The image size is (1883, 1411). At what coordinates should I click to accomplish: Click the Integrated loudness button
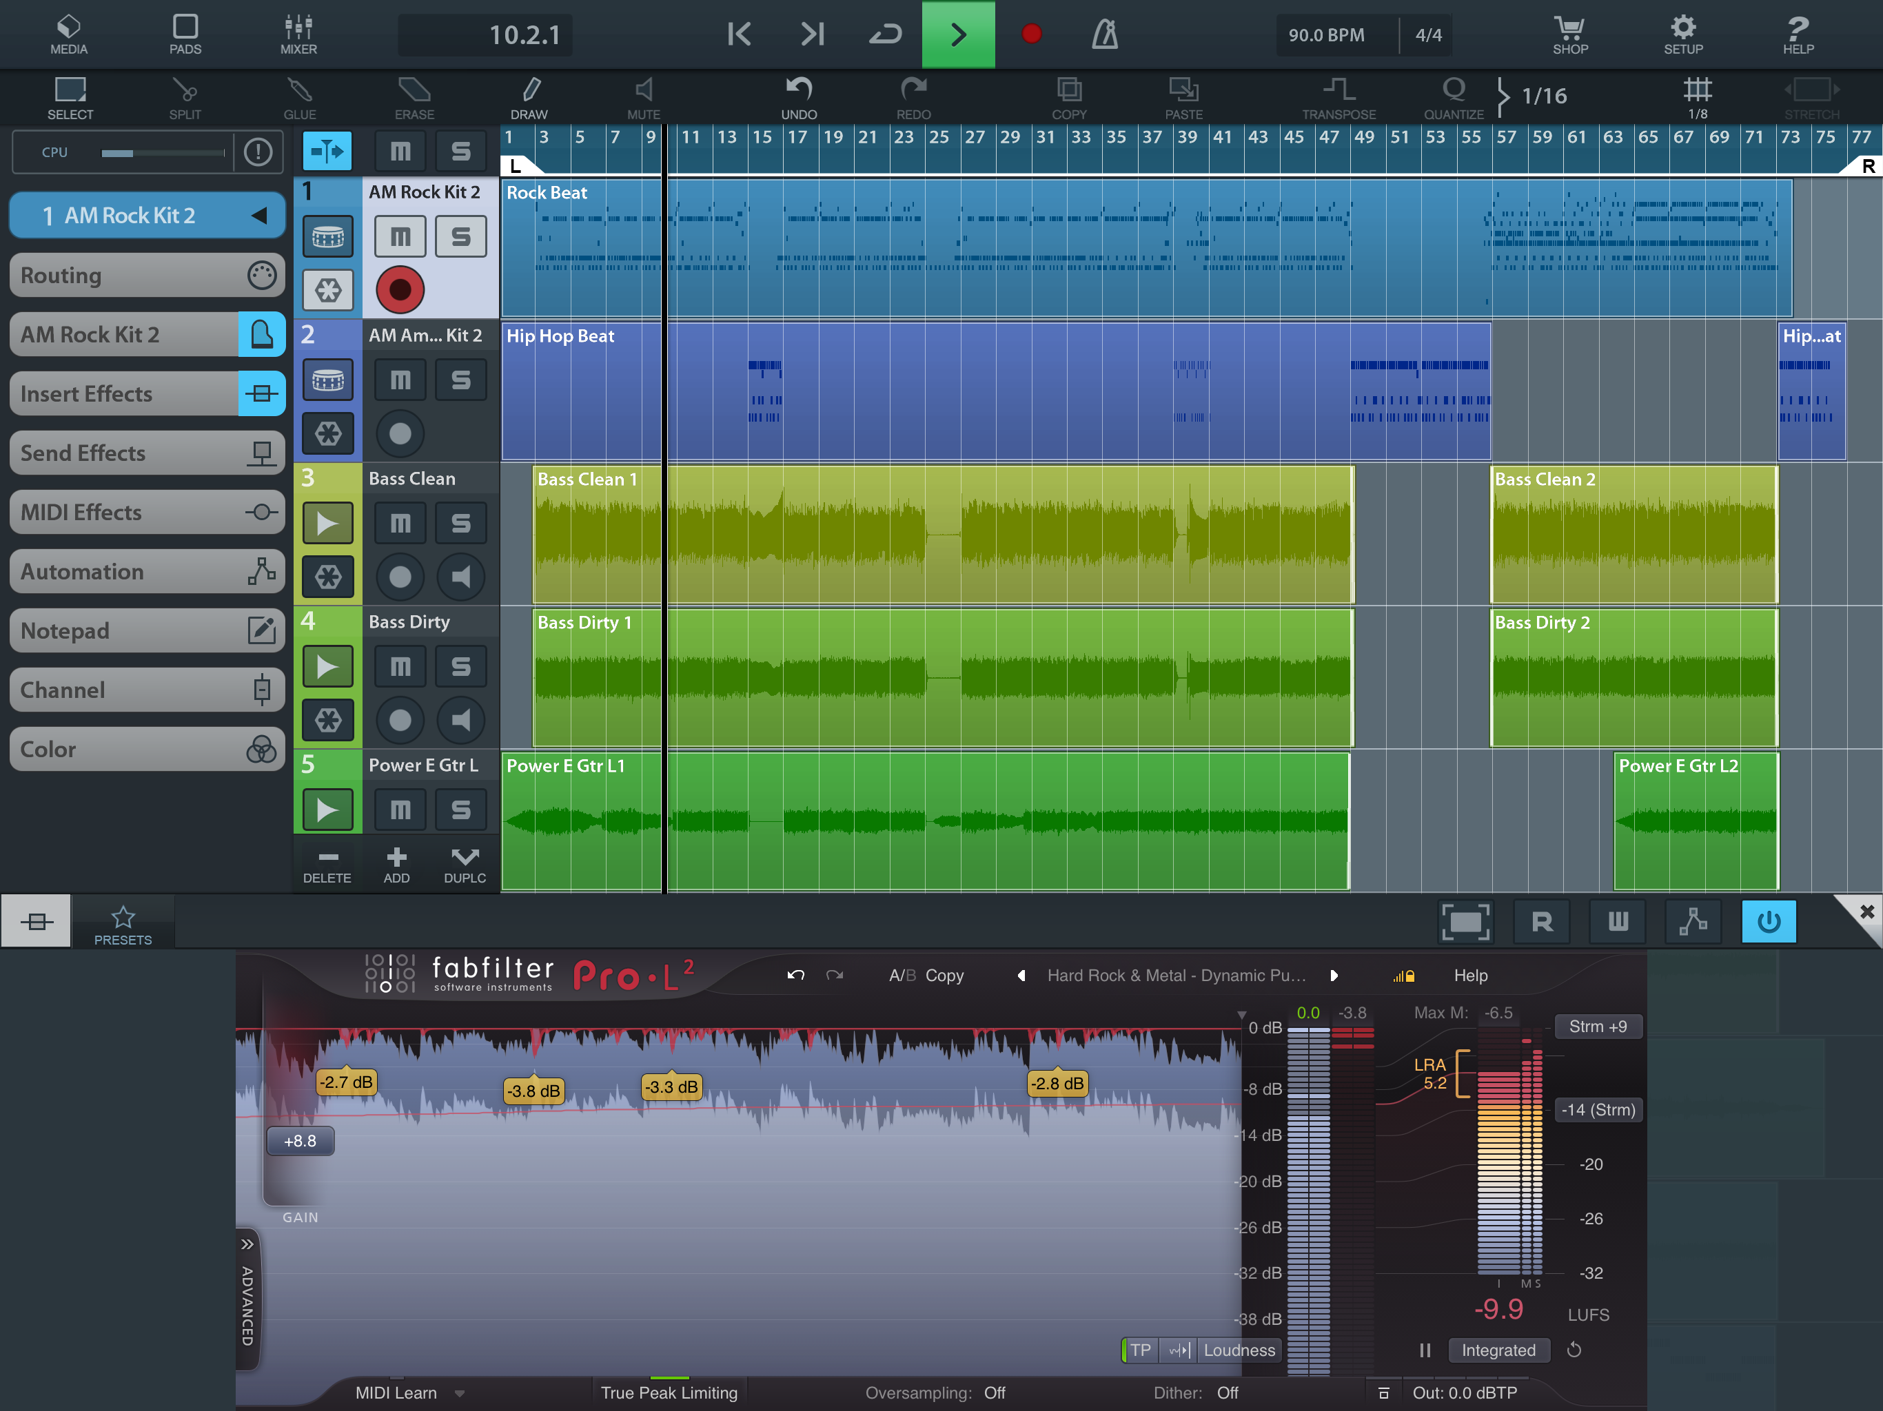pos(1498,1350)
